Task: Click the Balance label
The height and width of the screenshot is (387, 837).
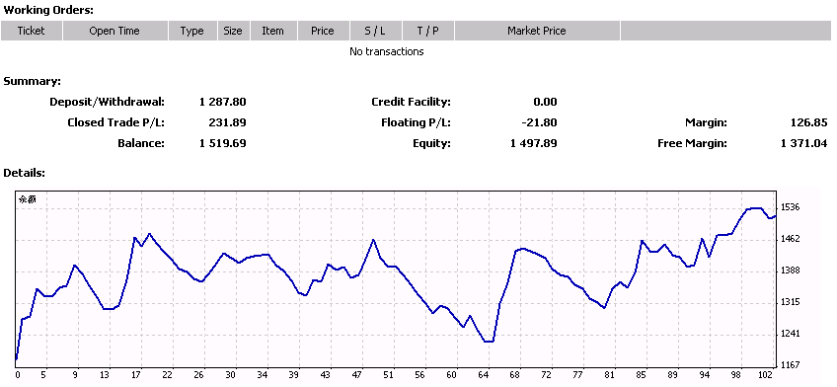Action: 141,143
